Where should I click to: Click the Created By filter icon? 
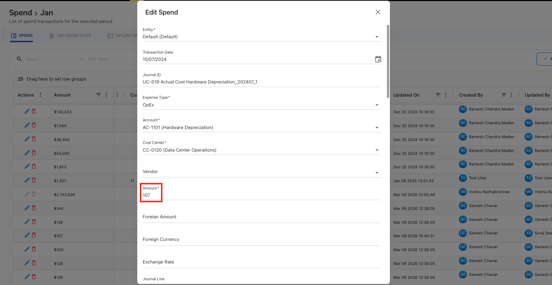tap(504, 95)
